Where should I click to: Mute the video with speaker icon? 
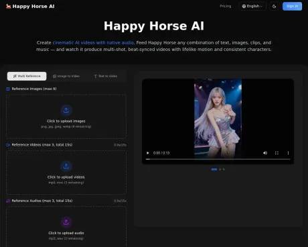tap(265, 153)
